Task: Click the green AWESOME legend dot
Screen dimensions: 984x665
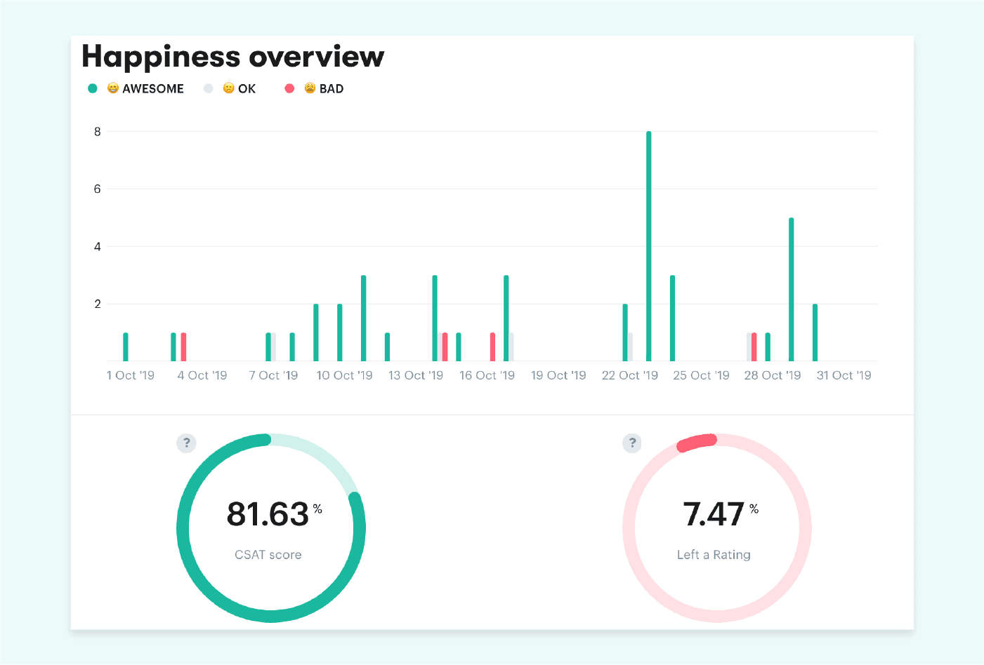Action: 92,88
